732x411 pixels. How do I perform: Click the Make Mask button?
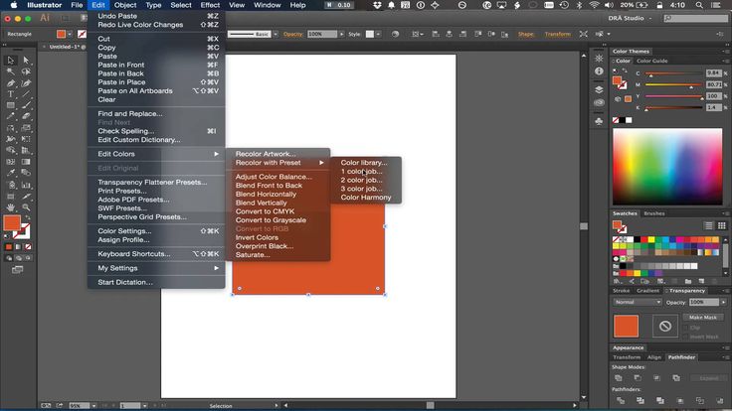tap(702, 318)
